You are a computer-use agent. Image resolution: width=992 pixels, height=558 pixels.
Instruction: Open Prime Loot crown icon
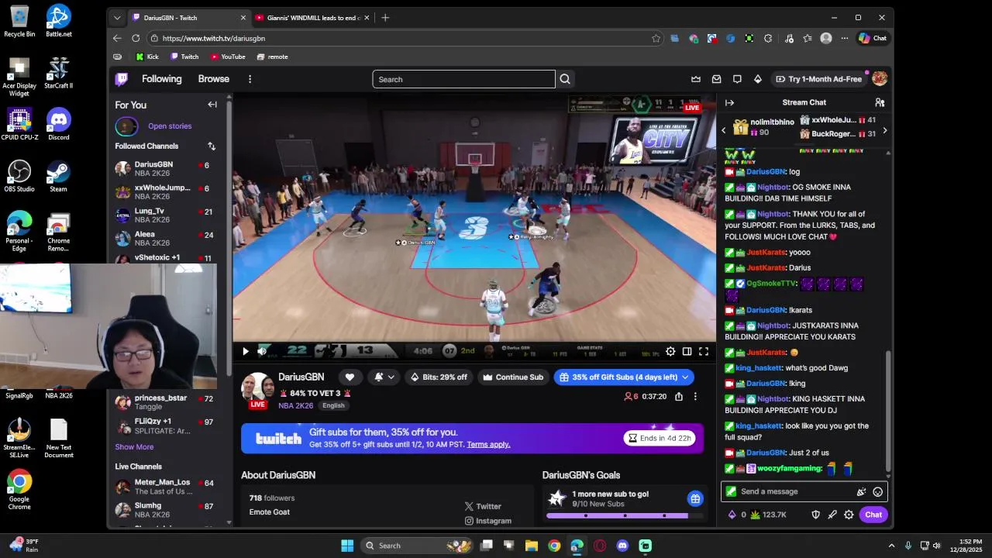696,79
